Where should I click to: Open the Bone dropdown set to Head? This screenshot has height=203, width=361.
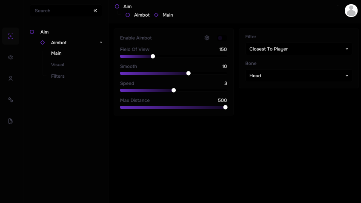pos(298,76)
